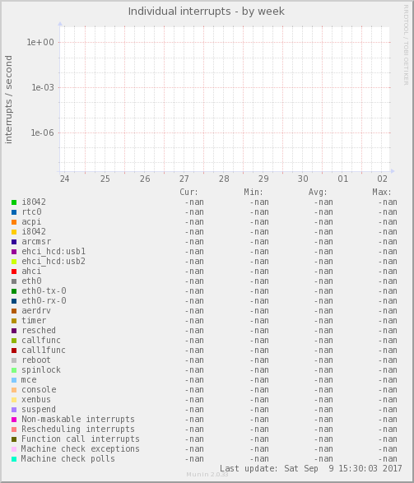
Task: Click the arcmsr legend label
Action: (36, 242)
